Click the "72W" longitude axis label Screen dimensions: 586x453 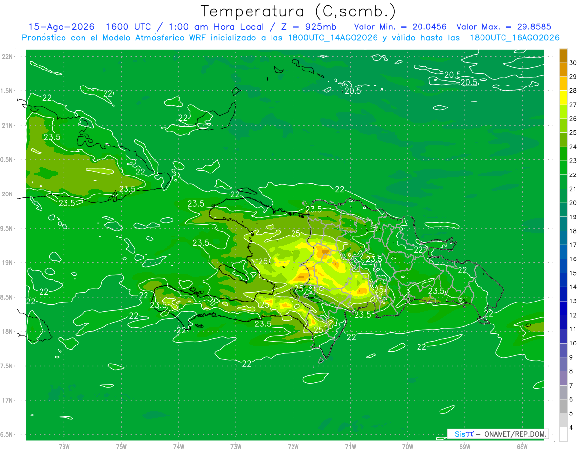[x=293, y=447]
